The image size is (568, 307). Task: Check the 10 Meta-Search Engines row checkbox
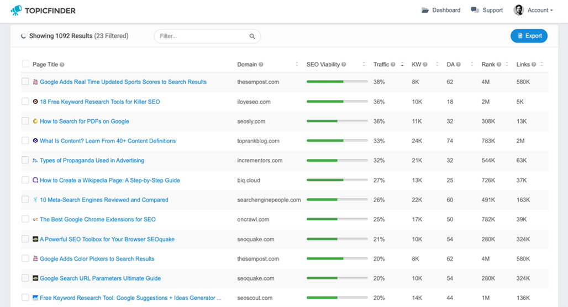pyautogui.click(x=25, y=199)
